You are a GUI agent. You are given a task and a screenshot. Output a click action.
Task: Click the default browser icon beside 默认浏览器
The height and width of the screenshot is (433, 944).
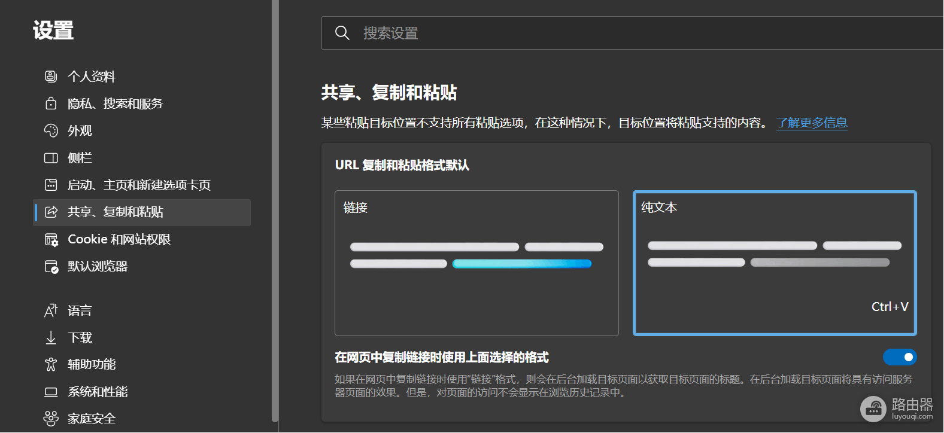point(51,267)
